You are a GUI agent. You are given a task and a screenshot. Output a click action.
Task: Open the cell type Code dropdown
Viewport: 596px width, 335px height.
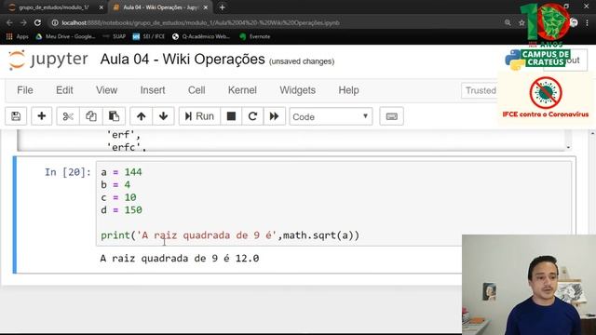pos(331,116)
